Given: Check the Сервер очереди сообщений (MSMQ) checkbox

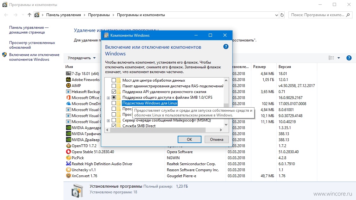Looking at the screenshot, I should [x=114, y=120].
